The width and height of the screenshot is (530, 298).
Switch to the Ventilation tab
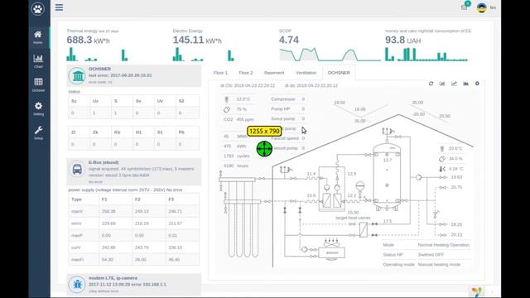click(306, 73)
